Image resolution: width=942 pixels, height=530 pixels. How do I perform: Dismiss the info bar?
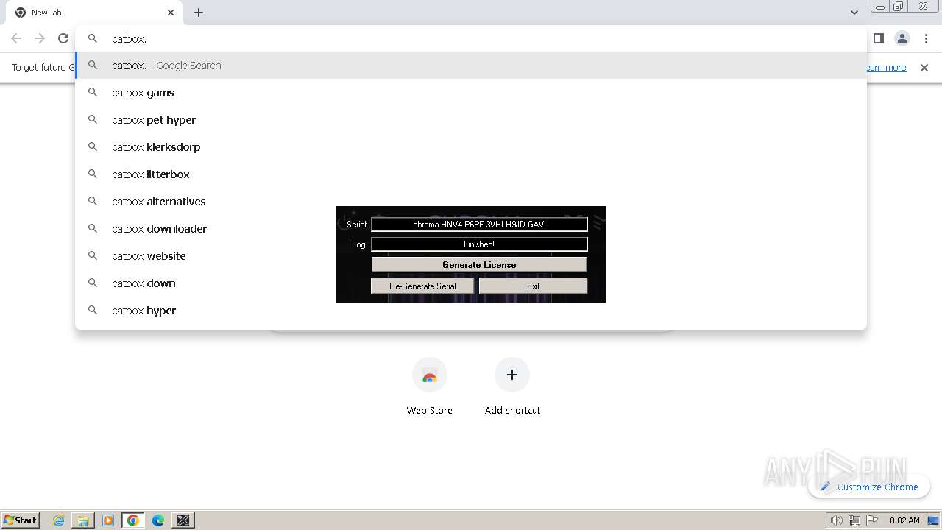(924, 68)
